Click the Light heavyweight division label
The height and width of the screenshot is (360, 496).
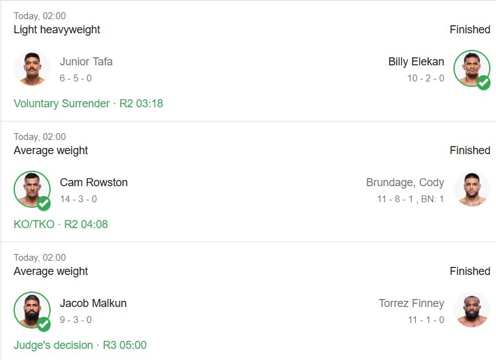click(57, 30)
